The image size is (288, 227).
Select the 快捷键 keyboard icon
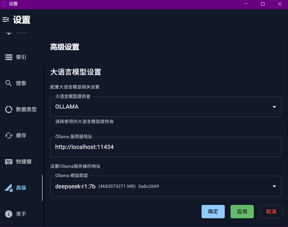pyautogui.click(x=8, y=161)
